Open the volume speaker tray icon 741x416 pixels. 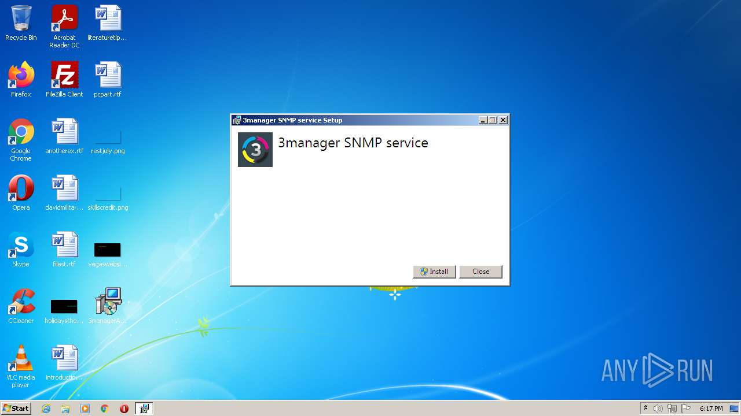[x=658, y=408]
